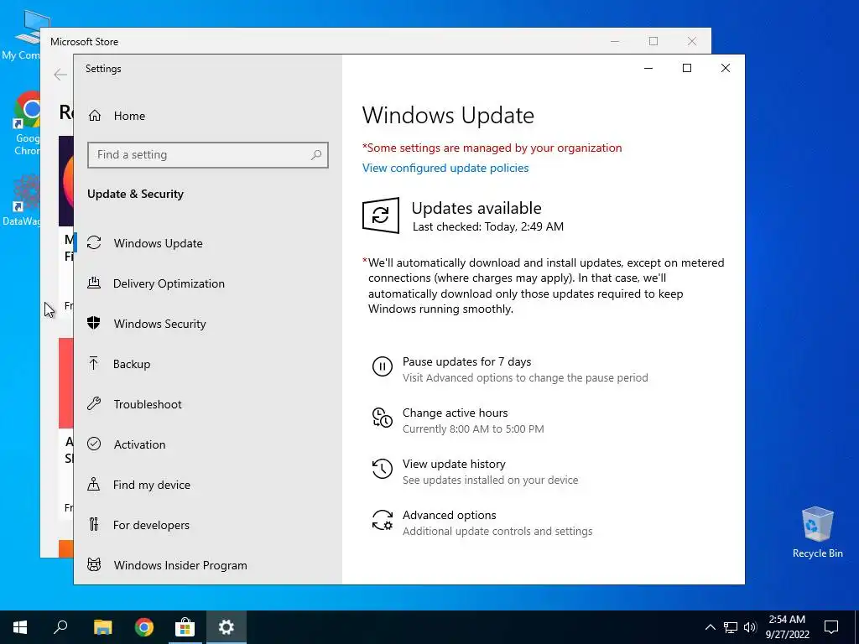Click the Windows Update page title
Screen dimensions: 859x644
[x=448, y=116]
